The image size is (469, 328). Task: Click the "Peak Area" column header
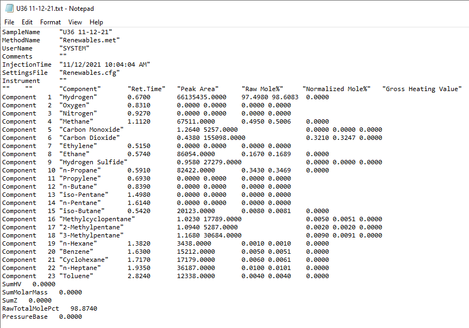pyautogui.click(x=198, y=89)
